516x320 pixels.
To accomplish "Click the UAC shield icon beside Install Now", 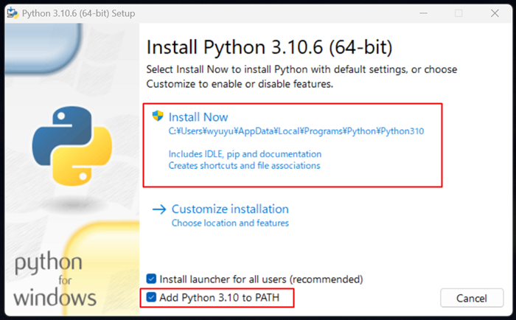I will click(157, 116).
